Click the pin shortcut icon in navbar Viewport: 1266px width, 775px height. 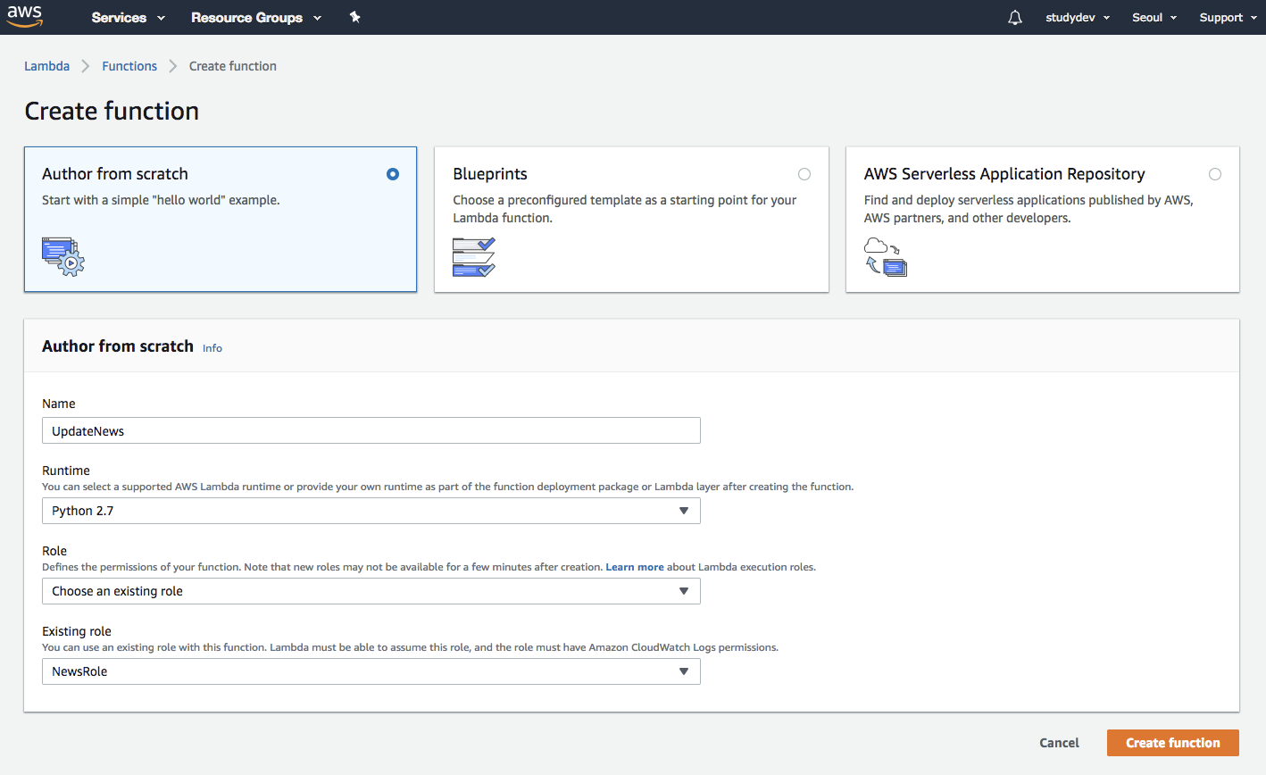(x=354, y=17)
